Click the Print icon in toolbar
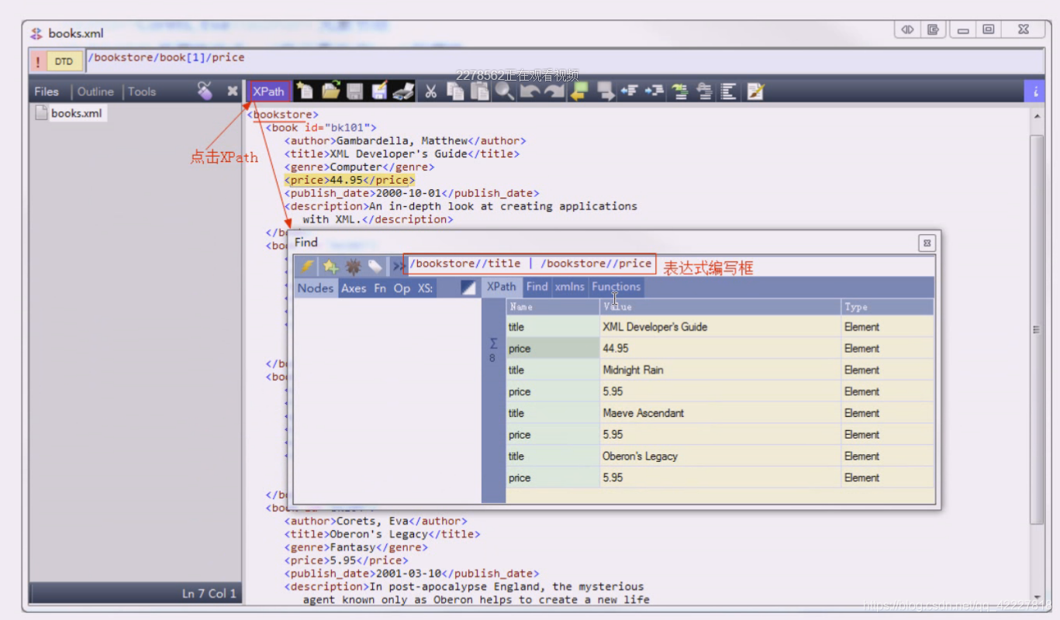The image size is (1060, 620). tap(403, 91)
